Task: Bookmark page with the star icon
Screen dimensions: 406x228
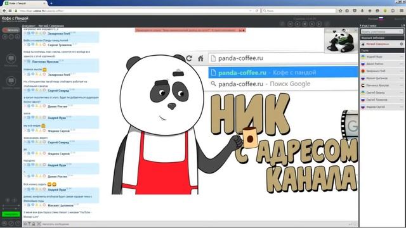Action: (x=341, y=11)
